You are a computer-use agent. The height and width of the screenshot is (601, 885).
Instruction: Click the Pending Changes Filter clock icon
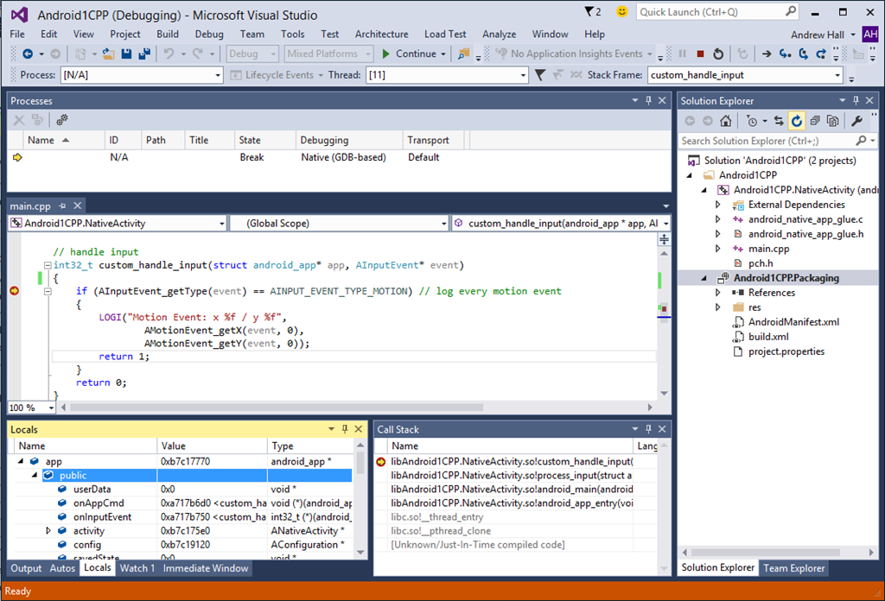pyautogui.click(x=751, y=121)
